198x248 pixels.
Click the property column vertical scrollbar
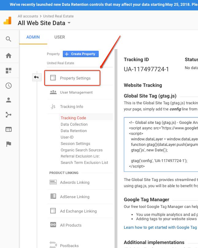[116, 149]
